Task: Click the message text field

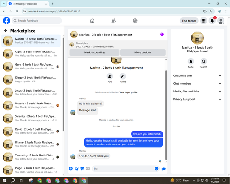Action: (x=123, y=169)
